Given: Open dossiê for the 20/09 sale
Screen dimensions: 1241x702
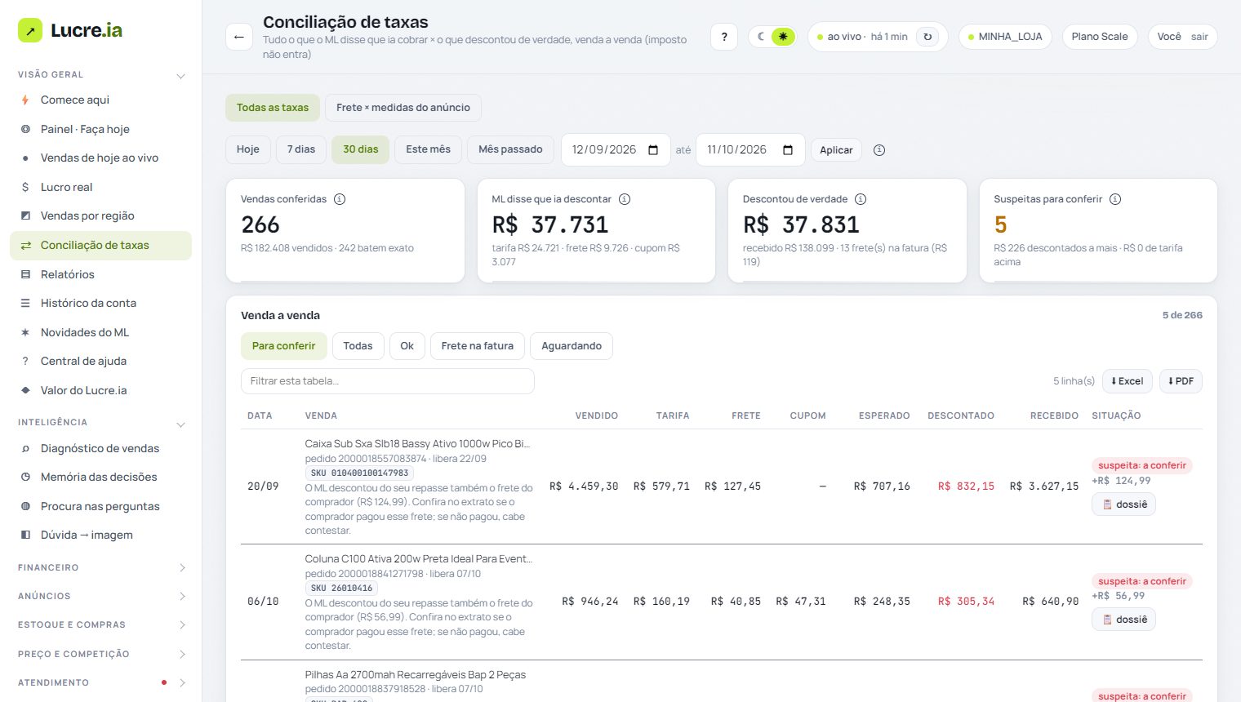Looking at the screenshot, I should click(1123, 504).
